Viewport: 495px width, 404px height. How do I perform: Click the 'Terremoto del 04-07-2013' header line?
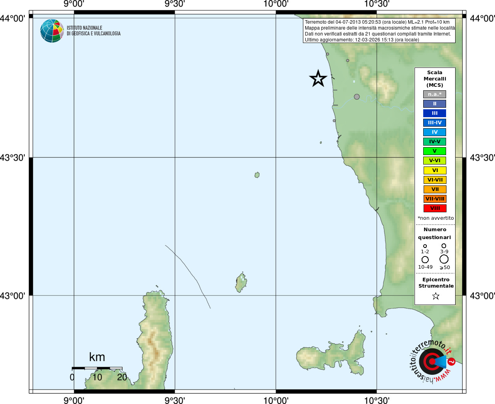pos(377,22)
